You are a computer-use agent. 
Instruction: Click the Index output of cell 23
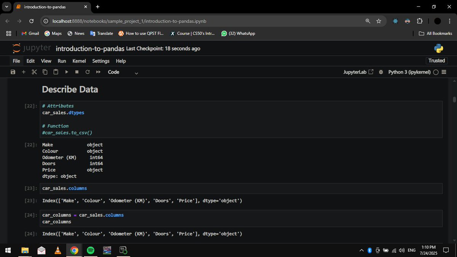tap(142, 201)
